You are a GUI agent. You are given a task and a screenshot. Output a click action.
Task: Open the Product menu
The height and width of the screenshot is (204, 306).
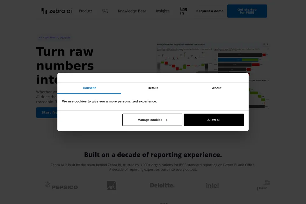click(85, 11)
